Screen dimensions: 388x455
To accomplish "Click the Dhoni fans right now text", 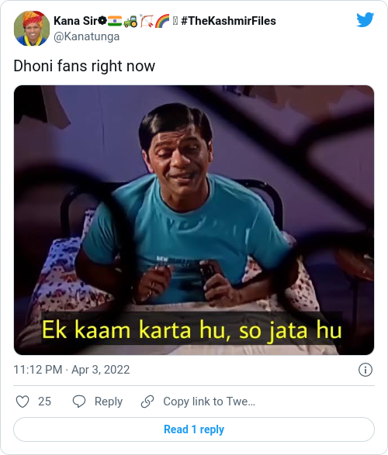I will (x=85, y=66).
